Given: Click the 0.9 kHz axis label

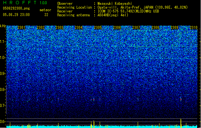Looking at the screenshot, I should point(3,74).
